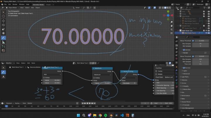
Task: Enable Clamp on the Maximum node
Action: 94,78
